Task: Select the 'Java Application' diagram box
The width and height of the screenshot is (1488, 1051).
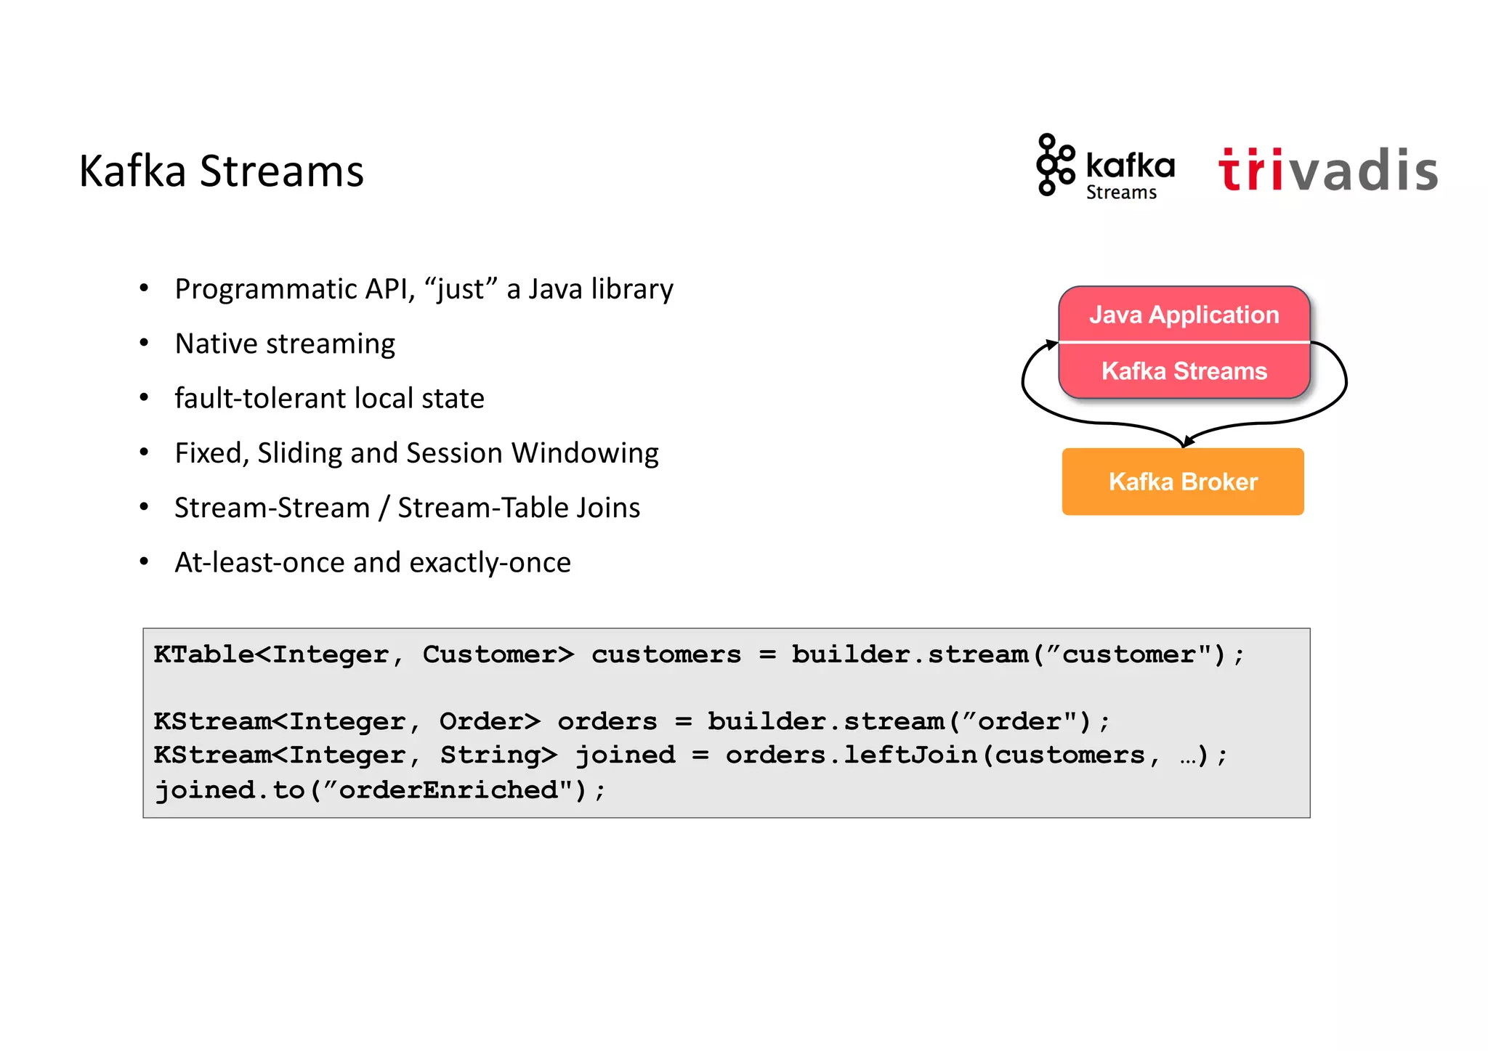Action: (1184, 315)
